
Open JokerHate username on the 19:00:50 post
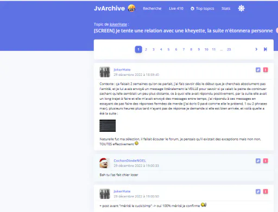(122, 191)
